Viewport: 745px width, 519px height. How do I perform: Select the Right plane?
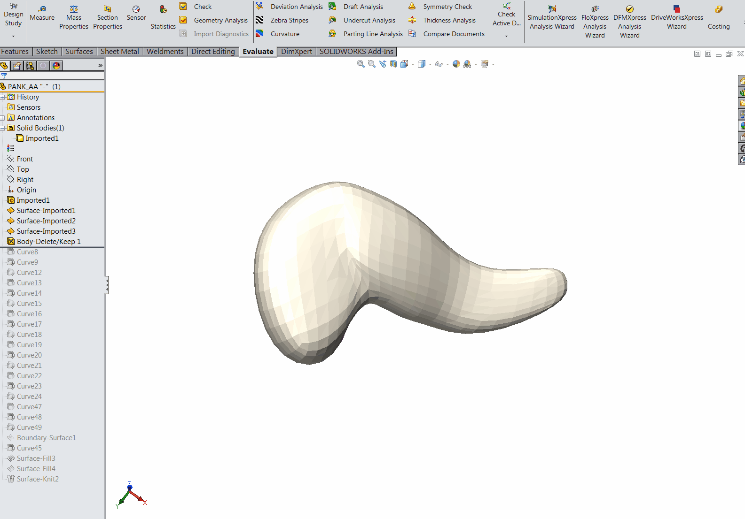coord(20,180)
